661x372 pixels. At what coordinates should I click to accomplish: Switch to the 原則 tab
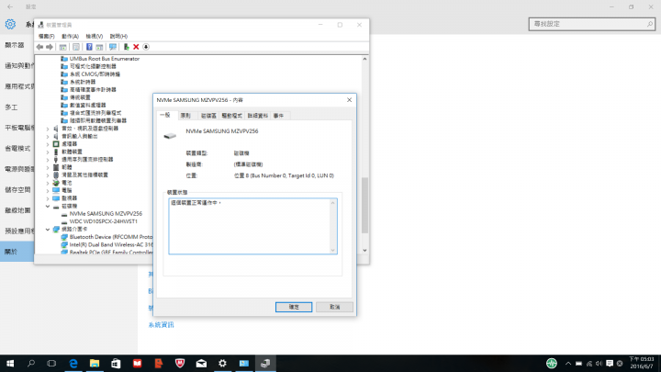tap(185, 116)
